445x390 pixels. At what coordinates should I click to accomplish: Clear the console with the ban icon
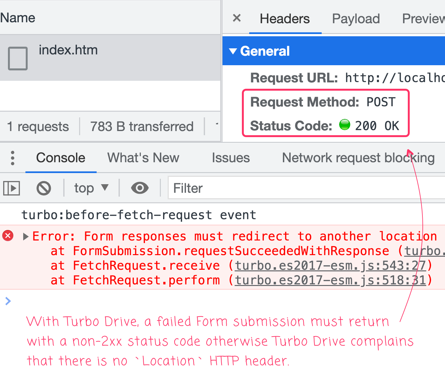(44, 188)
